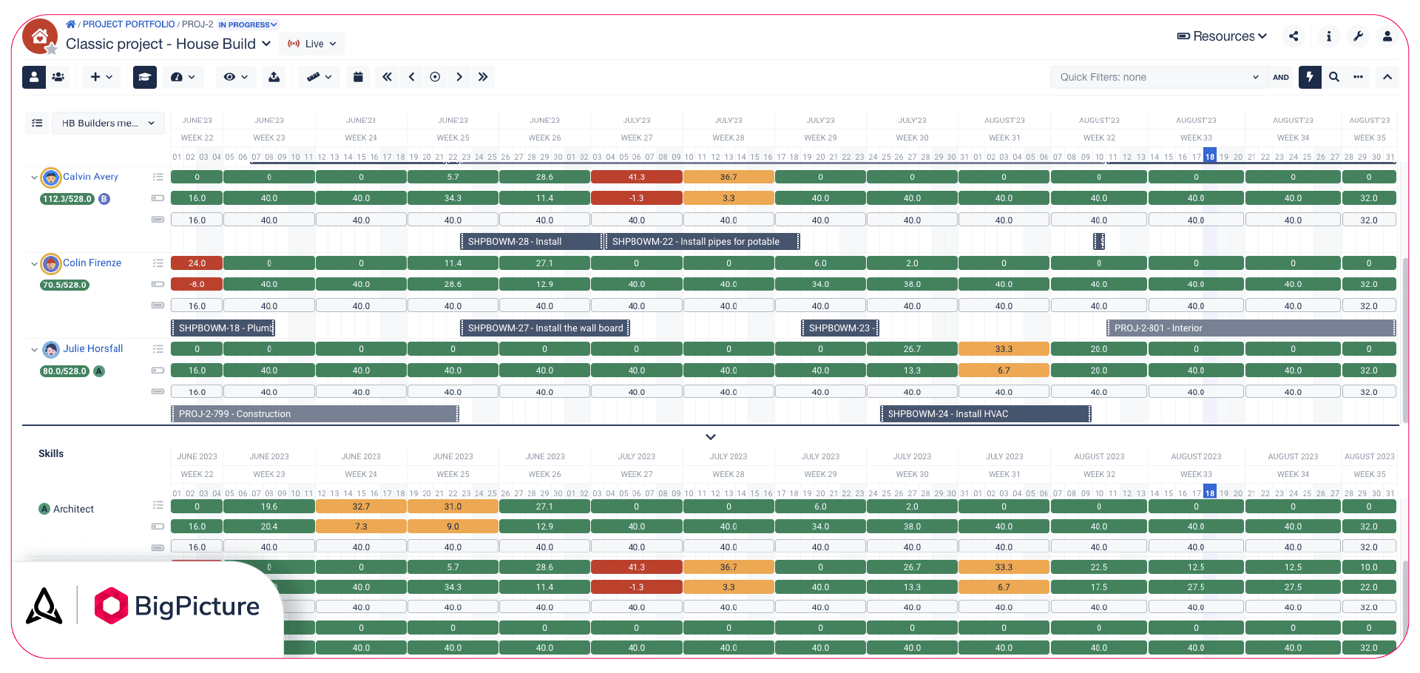This screenshot has height=673, width=1420.
Task: Click Julie Horsfall's A skill badge
Action: [x=99, y=371]
